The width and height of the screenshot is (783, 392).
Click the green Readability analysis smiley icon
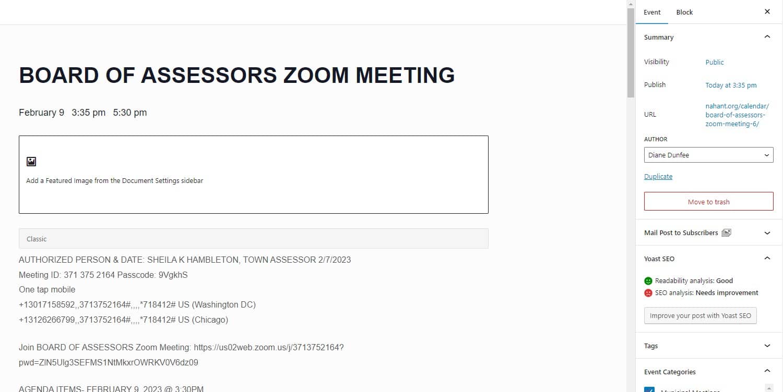pos(648,281)
